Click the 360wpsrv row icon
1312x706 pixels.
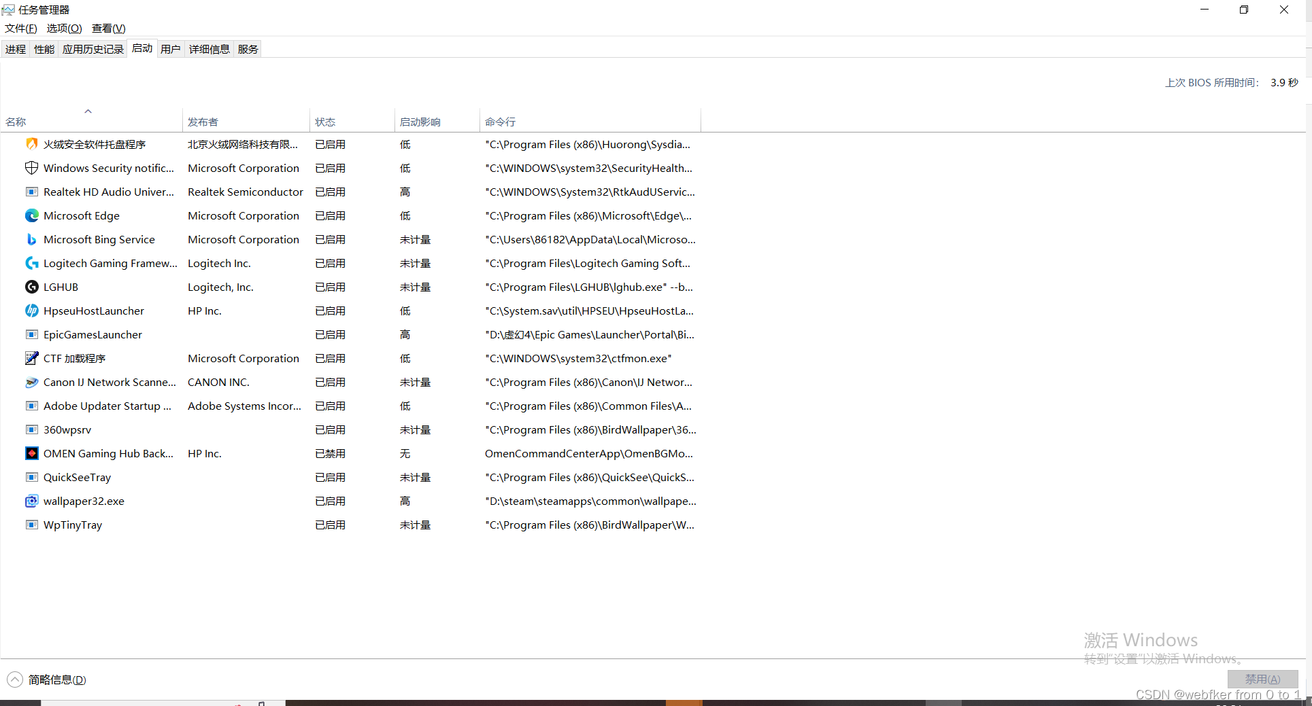(31, 429)
